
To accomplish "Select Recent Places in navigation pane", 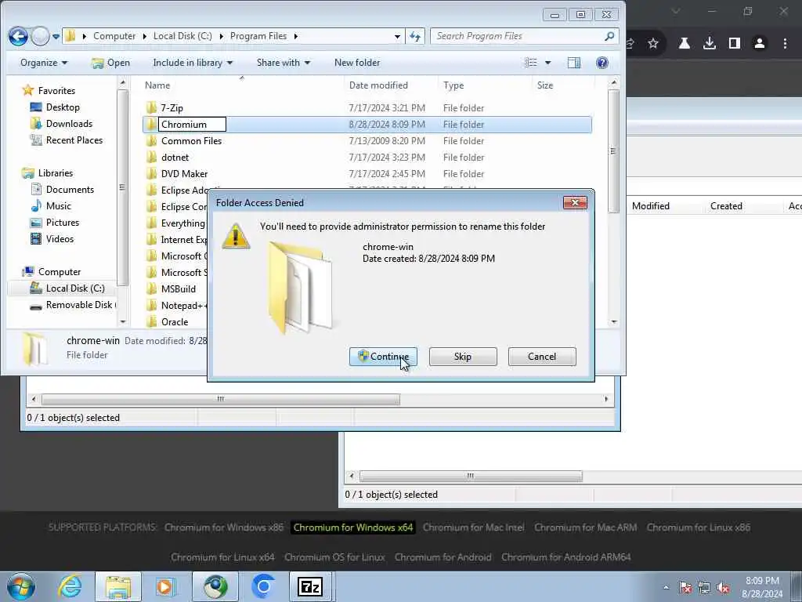I will (x=74, y=140).
